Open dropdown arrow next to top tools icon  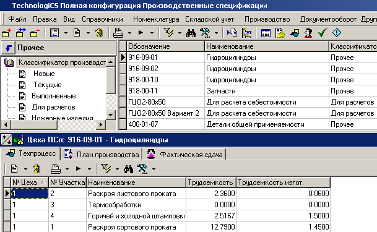(x=217, y=33)
